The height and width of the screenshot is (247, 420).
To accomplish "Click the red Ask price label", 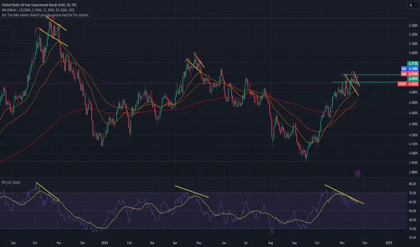I will point(409,74).
